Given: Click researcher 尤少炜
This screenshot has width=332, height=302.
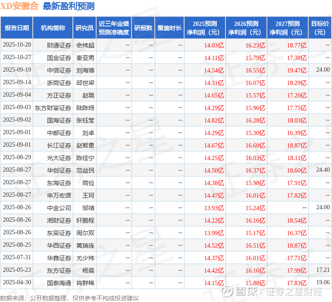Looking at the screenshot, I should click(x=85, y=258).
